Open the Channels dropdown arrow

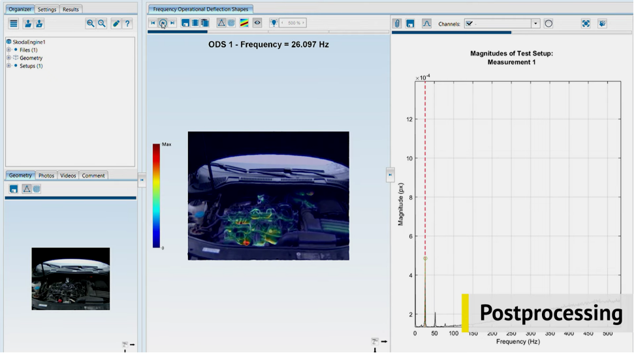535,23
